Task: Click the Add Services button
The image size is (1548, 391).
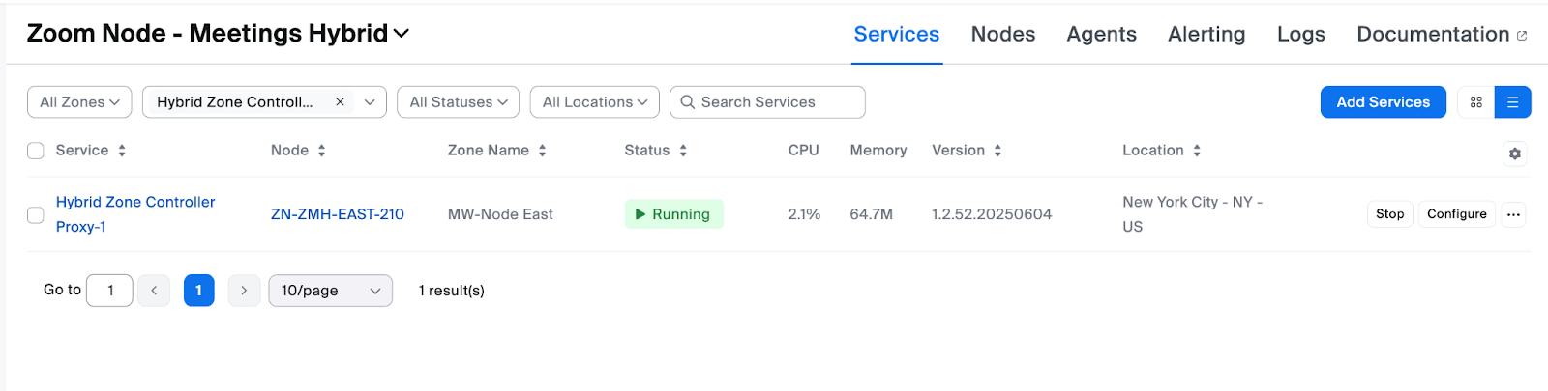Action: coord(1383,102)
